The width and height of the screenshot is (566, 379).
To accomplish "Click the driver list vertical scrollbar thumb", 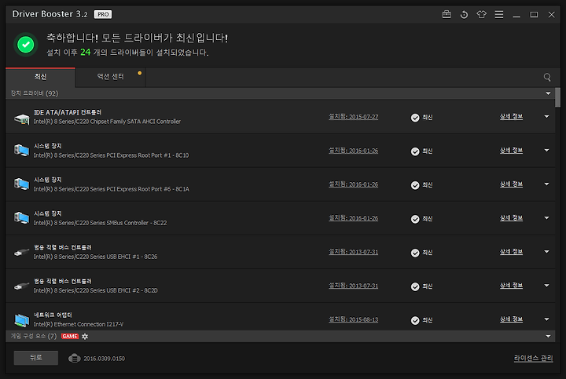I will coord(557,97).
